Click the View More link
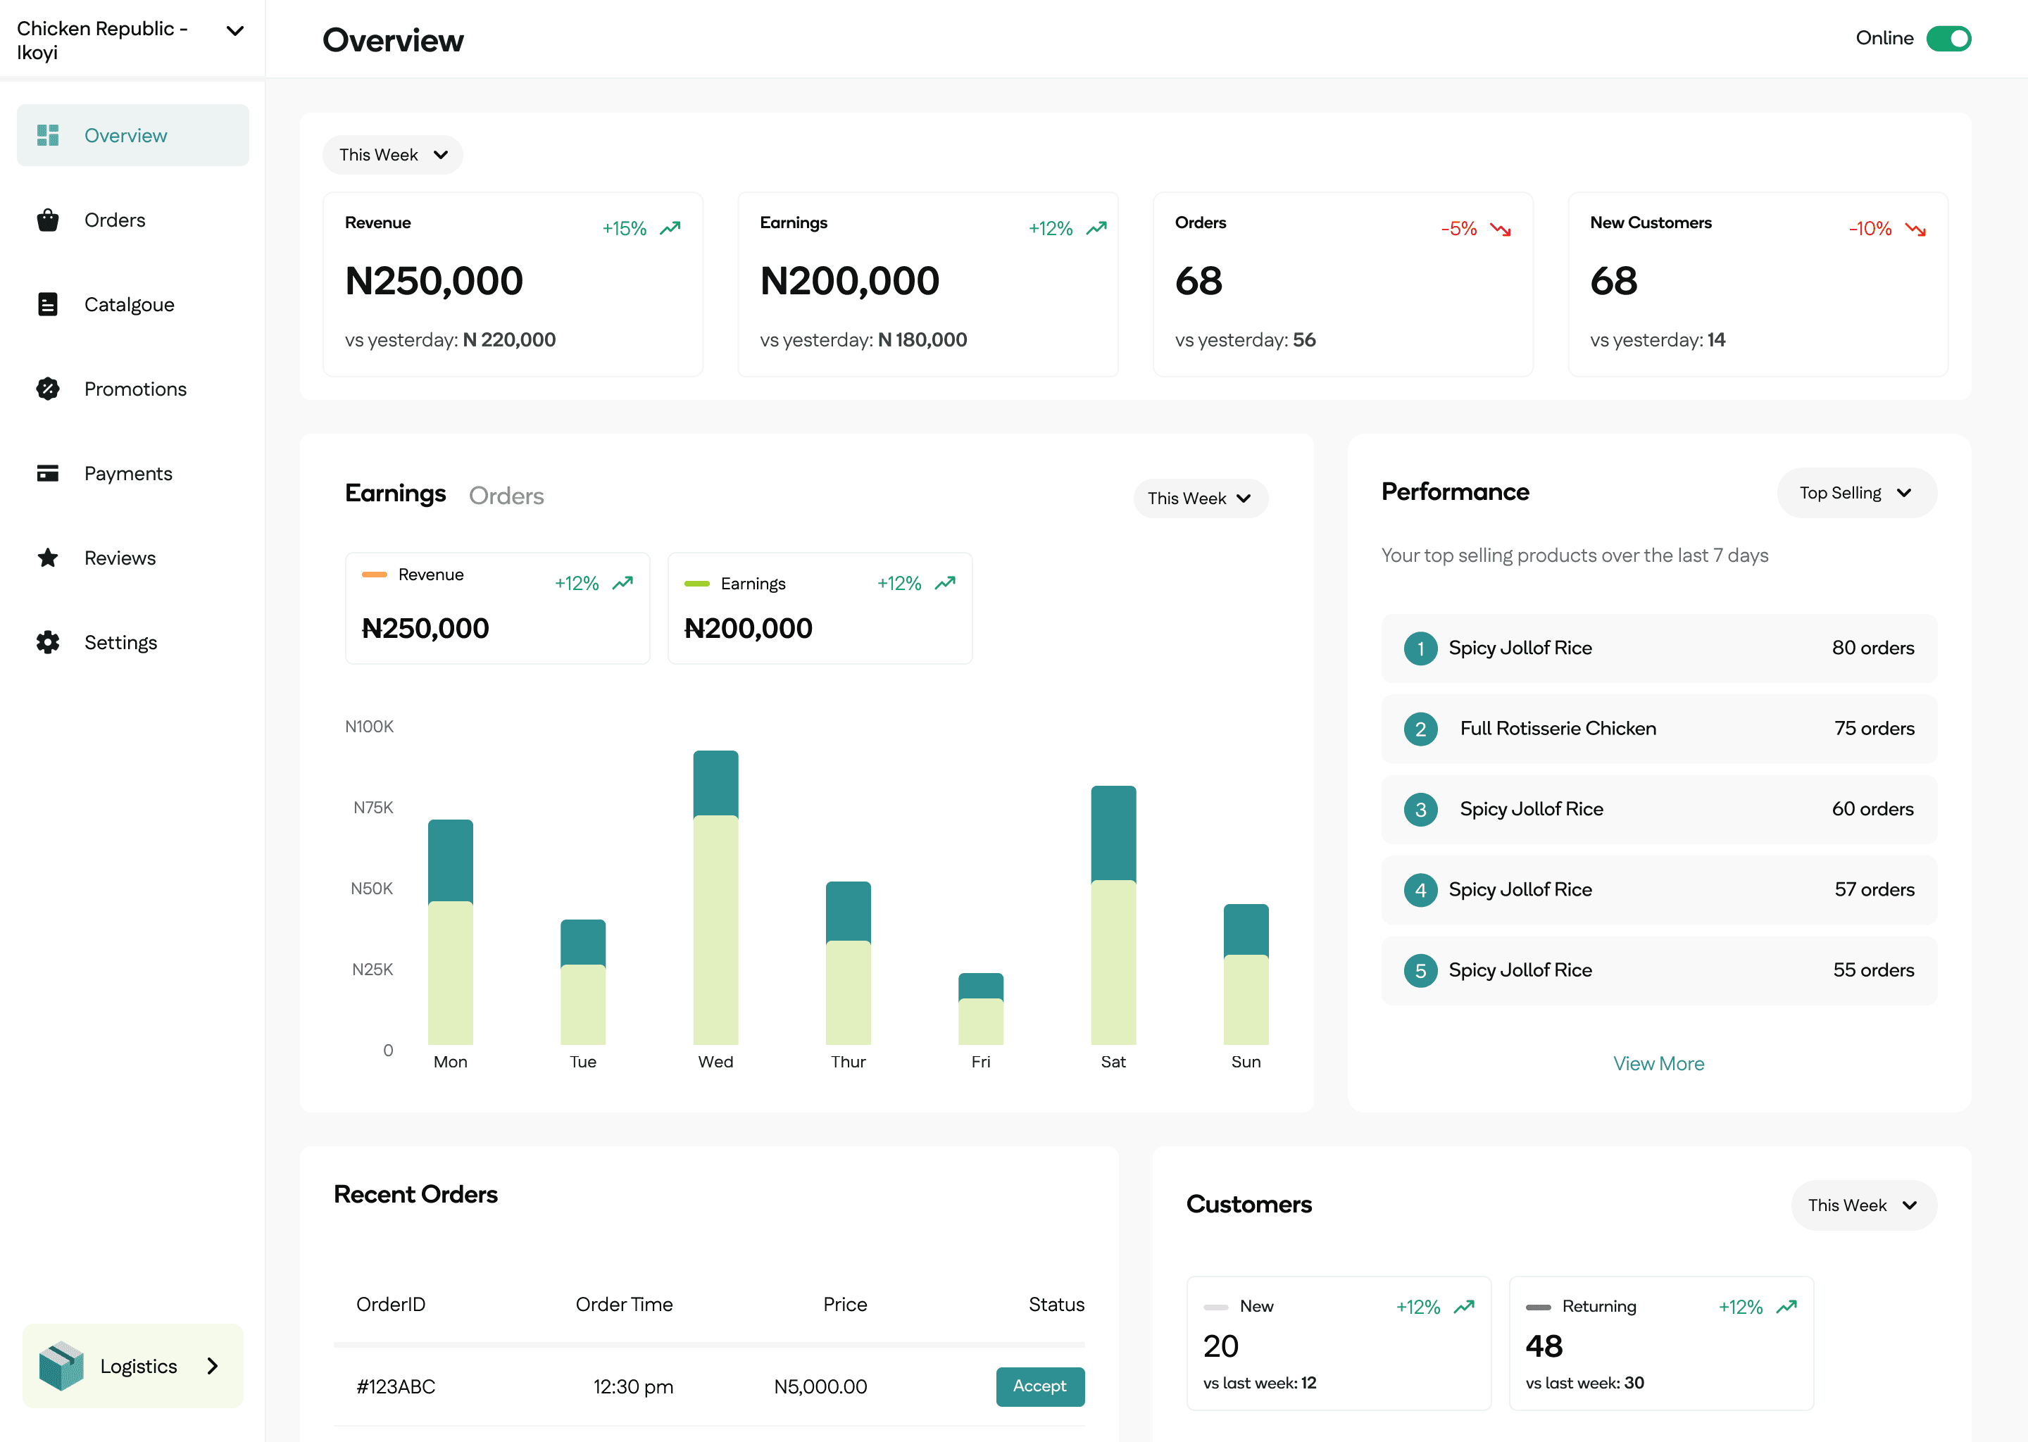 pyautogui.click(x=1658, y=1063)
